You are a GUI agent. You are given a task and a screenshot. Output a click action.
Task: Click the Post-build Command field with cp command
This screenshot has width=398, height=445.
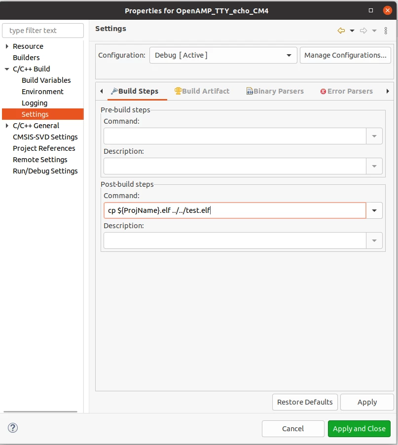(235, 210)
